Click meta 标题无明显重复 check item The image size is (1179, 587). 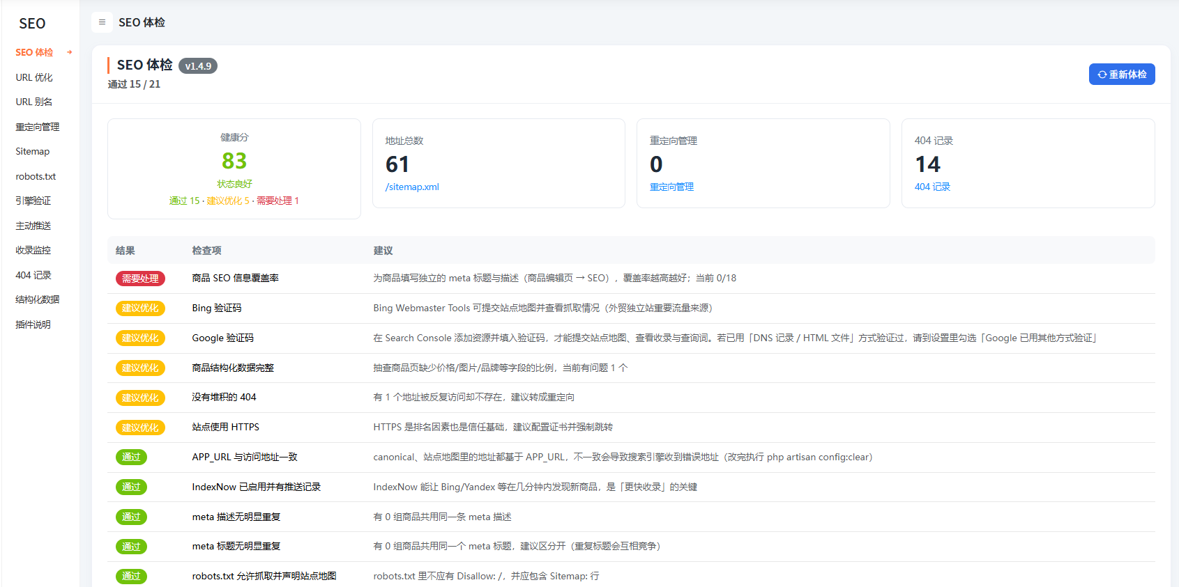point(236,546)
